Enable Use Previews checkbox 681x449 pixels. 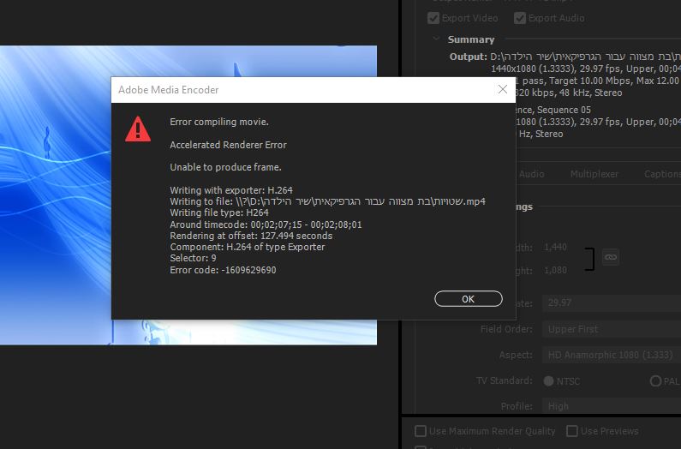coord(572,431)
